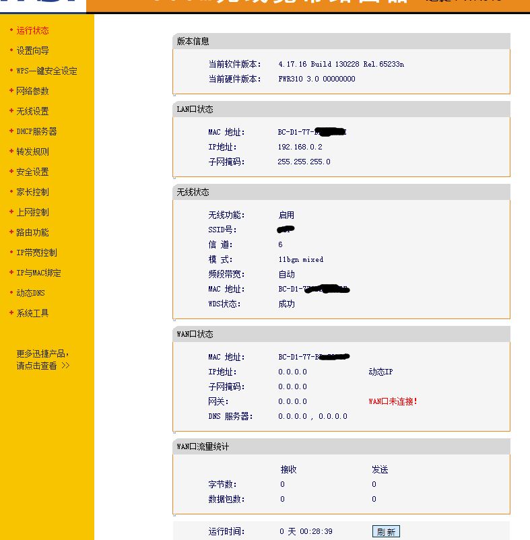Expand 路由功能 routing options
Viewport: 530px width, 540px height.
click(32, 232)
